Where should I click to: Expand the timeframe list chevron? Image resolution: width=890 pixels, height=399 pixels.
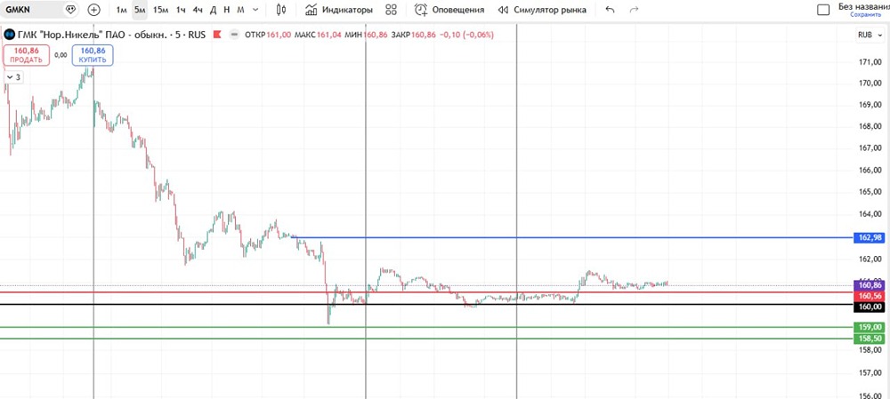[x=255, y=10]
